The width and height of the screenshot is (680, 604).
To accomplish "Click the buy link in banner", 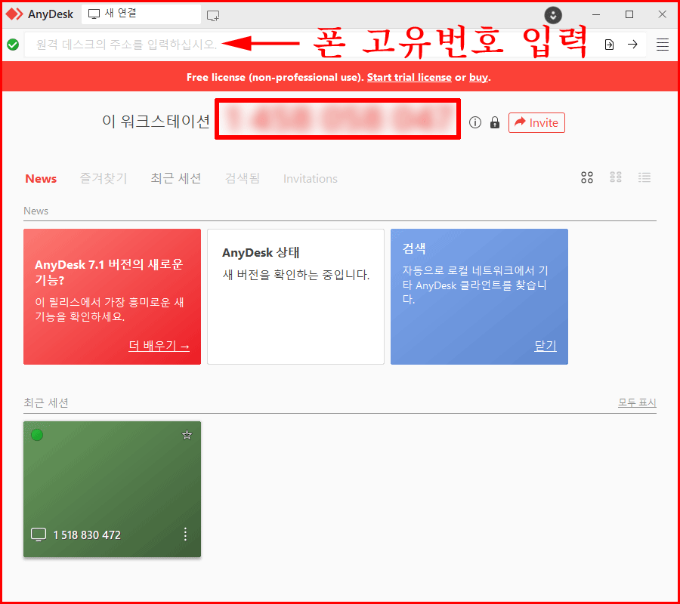I will [478, 77].
